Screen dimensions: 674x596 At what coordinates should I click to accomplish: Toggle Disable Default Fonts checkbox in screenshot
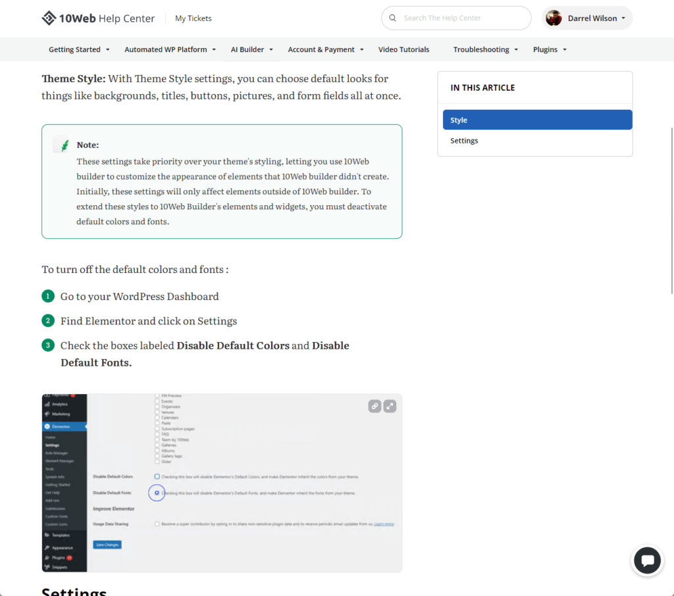pos(157,493)
